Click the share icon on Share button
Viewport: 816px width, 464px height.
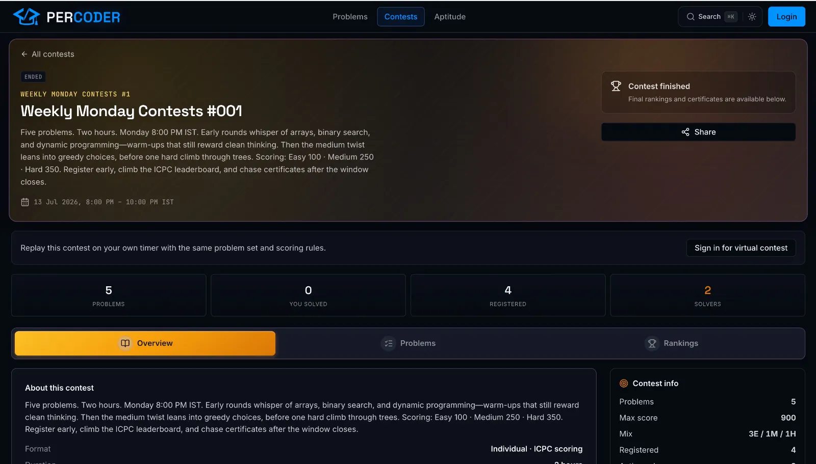685,132
